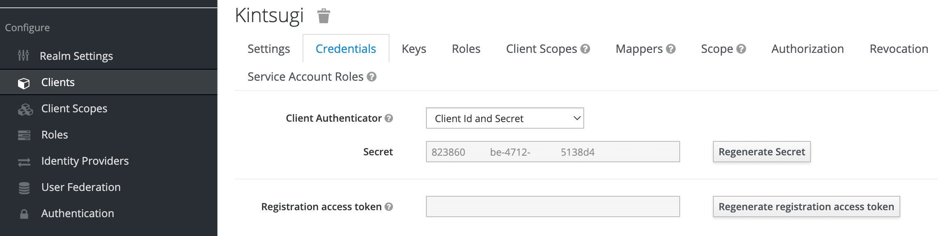
Task: Click help icon beside Service Account Roles
Action: [371, 77]
